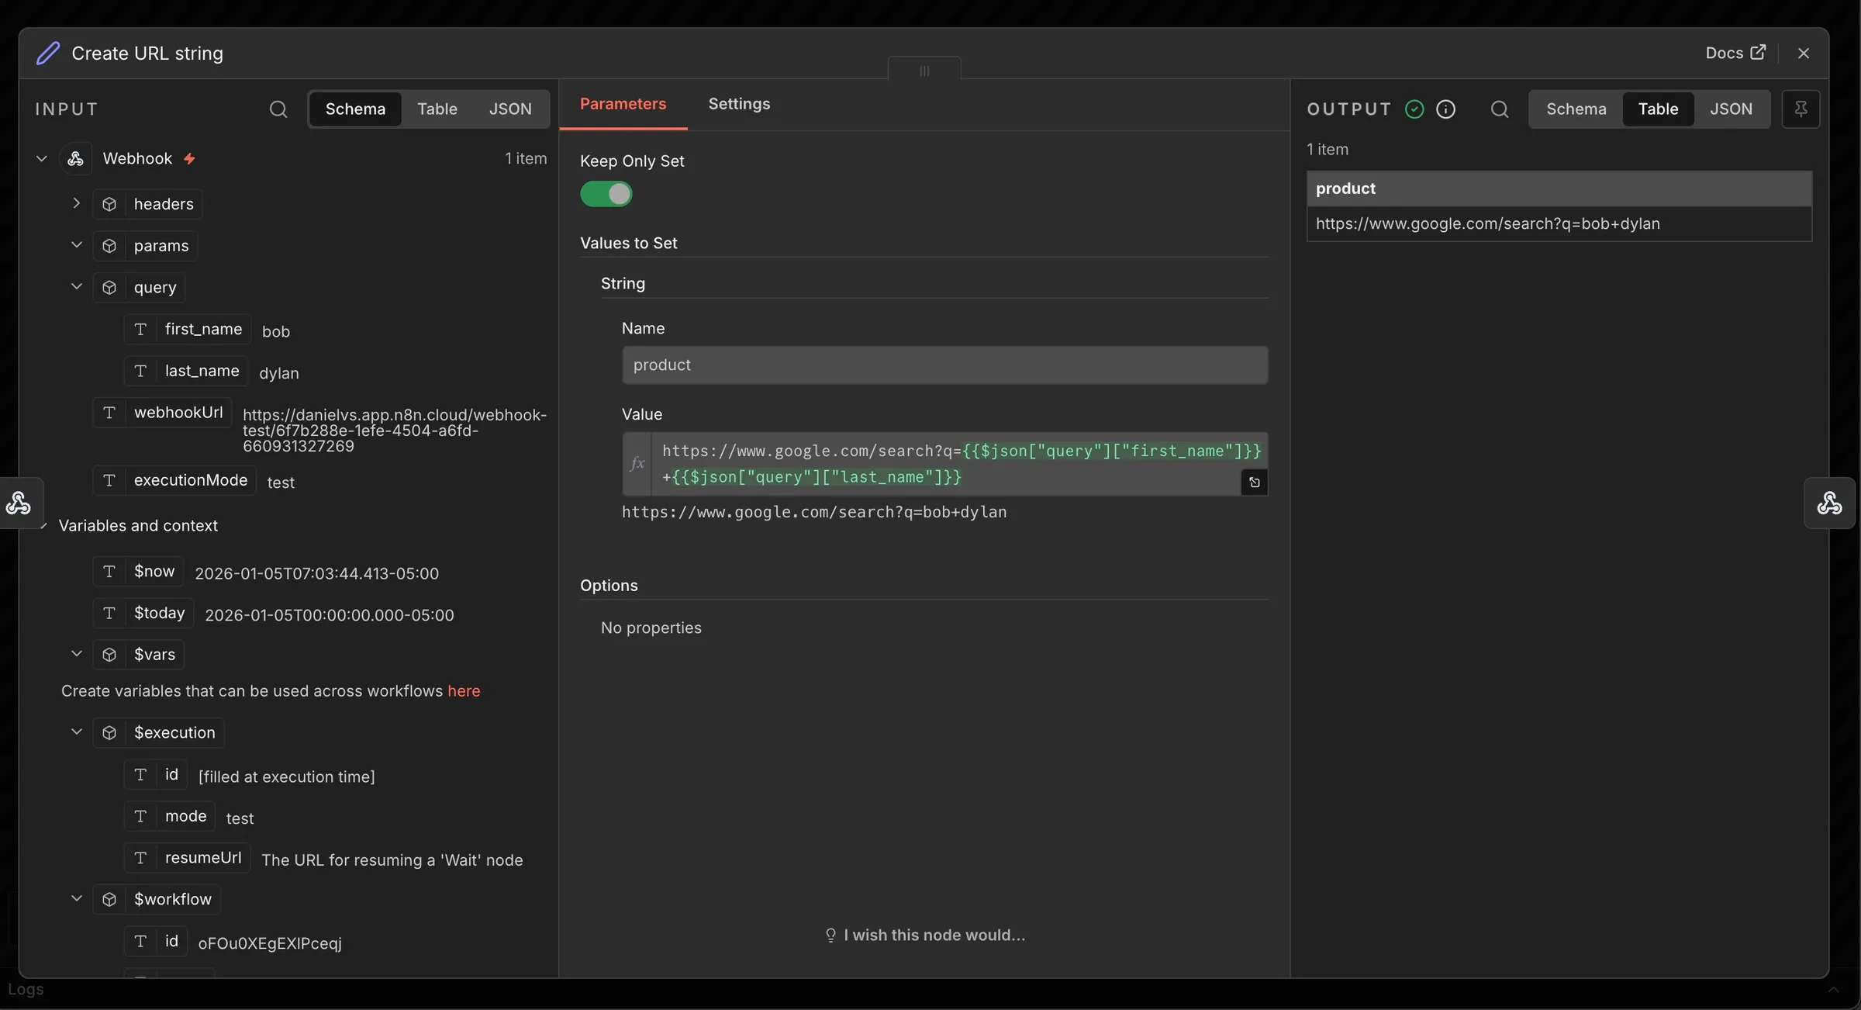Select the output JSON view tab
The image size is (1861, 1010).
click(x=1732, y=109)
